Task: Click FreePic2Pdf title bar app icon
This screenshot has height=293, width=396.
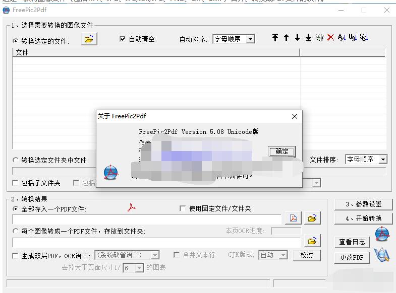Action: pyautogui.click(x=7, y=10)
